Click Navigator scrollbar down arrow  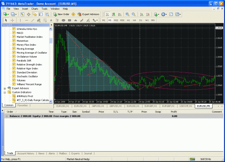tap(51, 101)
